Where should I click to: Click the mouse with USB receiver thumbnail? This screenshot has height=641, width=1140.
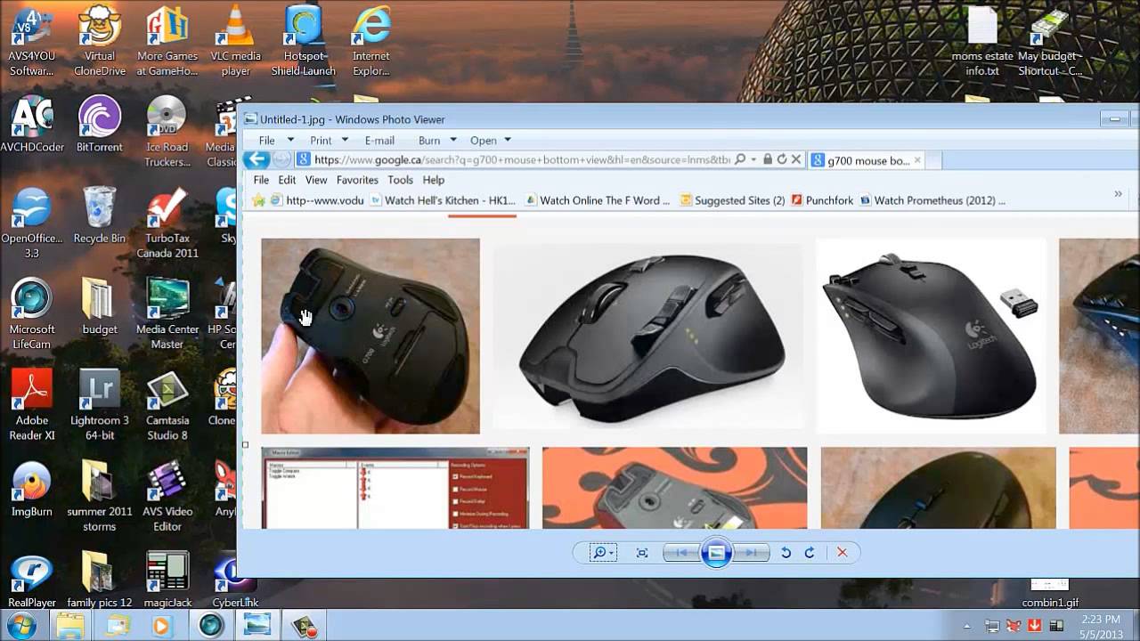[x=932, y=336]
